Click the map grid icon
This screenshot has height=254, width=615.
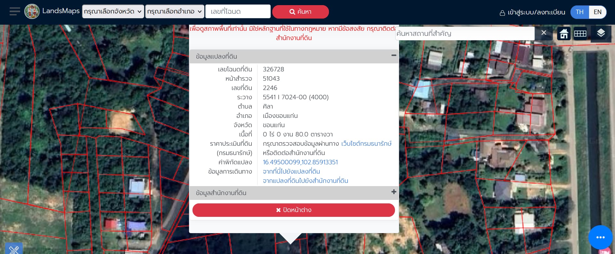coord(580,33)
